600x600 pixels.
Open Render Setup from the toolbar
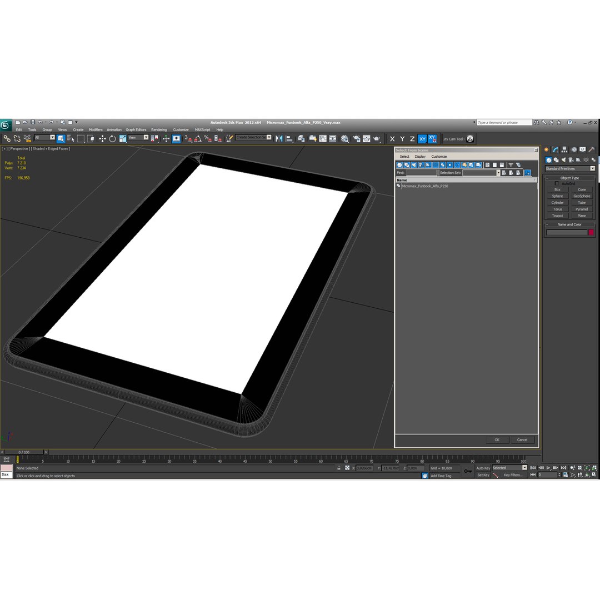point(357,138)
